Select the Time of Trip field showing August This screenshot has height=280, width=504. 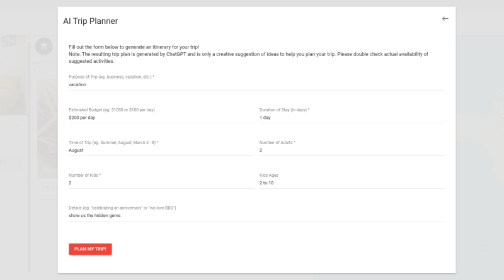click(x=161, y=150)
